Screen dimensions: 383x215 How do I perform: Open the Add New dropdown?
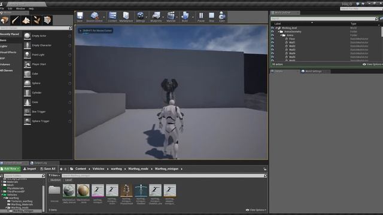pos(10,168)
